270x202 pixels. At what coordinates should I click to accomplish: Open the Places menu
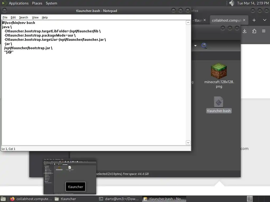tap(37, 3)
